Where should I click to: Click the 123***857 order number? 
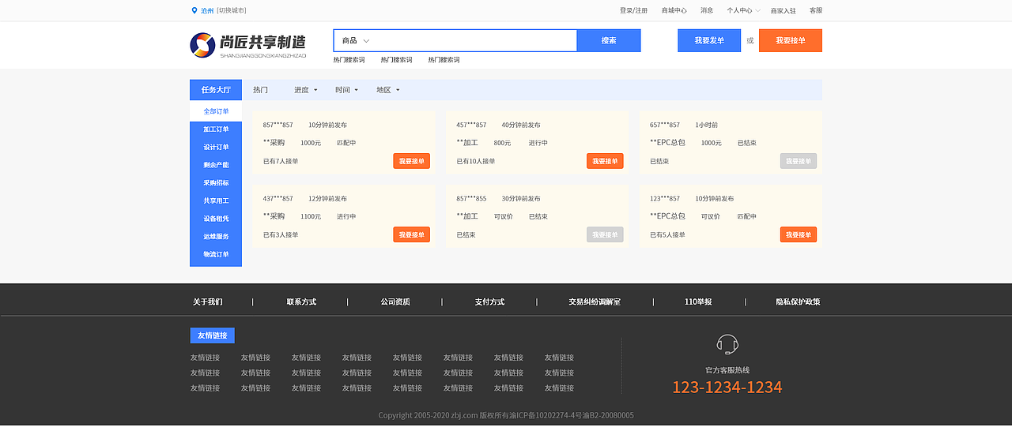[x=665, y=199]
